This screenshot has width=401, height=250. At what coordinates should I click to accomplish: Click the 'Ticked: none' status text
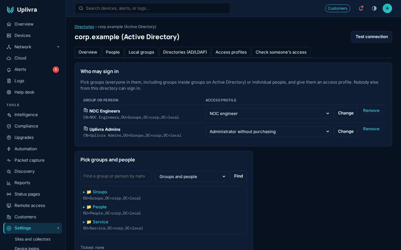pyautogui.click(x=92, y=247)
